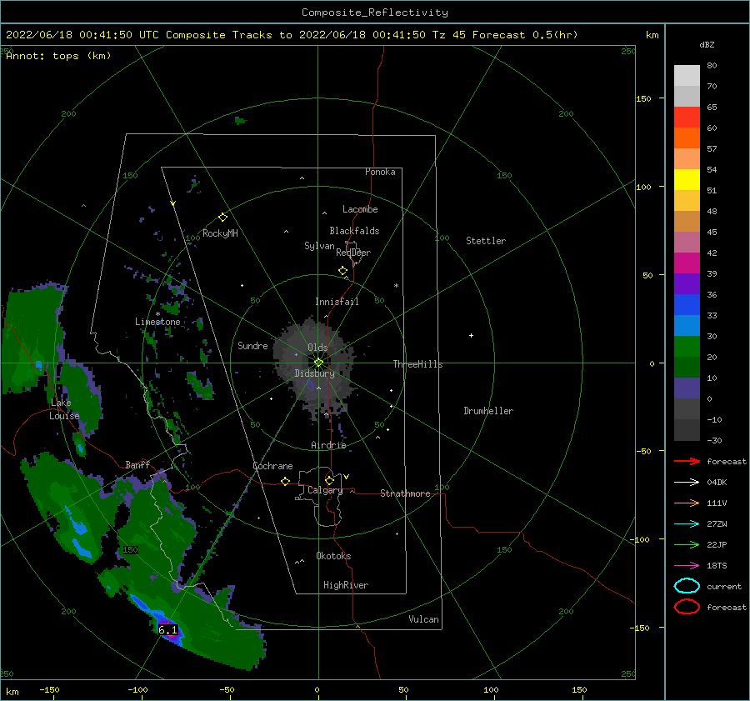Screen dimensions: 750x701
Task: Click the Stettler label
Action: point(486,241)
